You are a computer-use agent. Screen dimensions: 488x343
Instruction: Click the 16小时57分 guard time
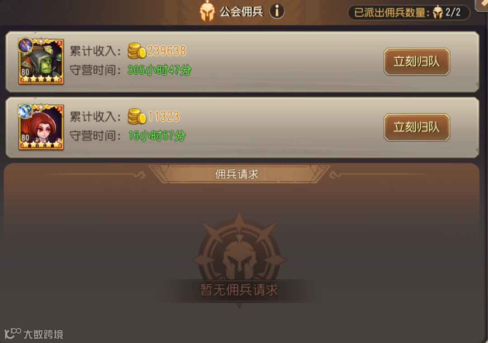coord(157,136)
